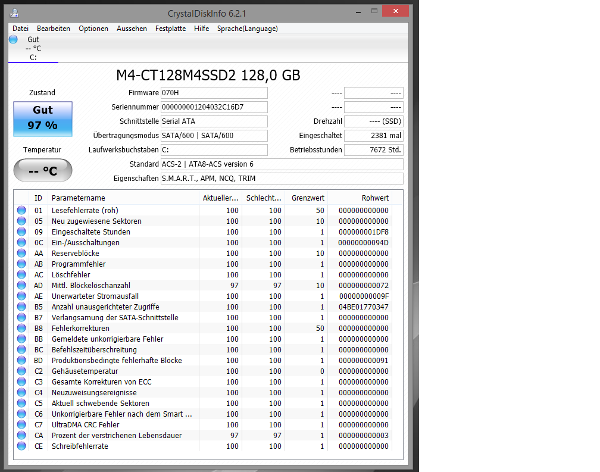Click the Parametername column header
Screen dimensions: 600x472
[x=123, y=198]
